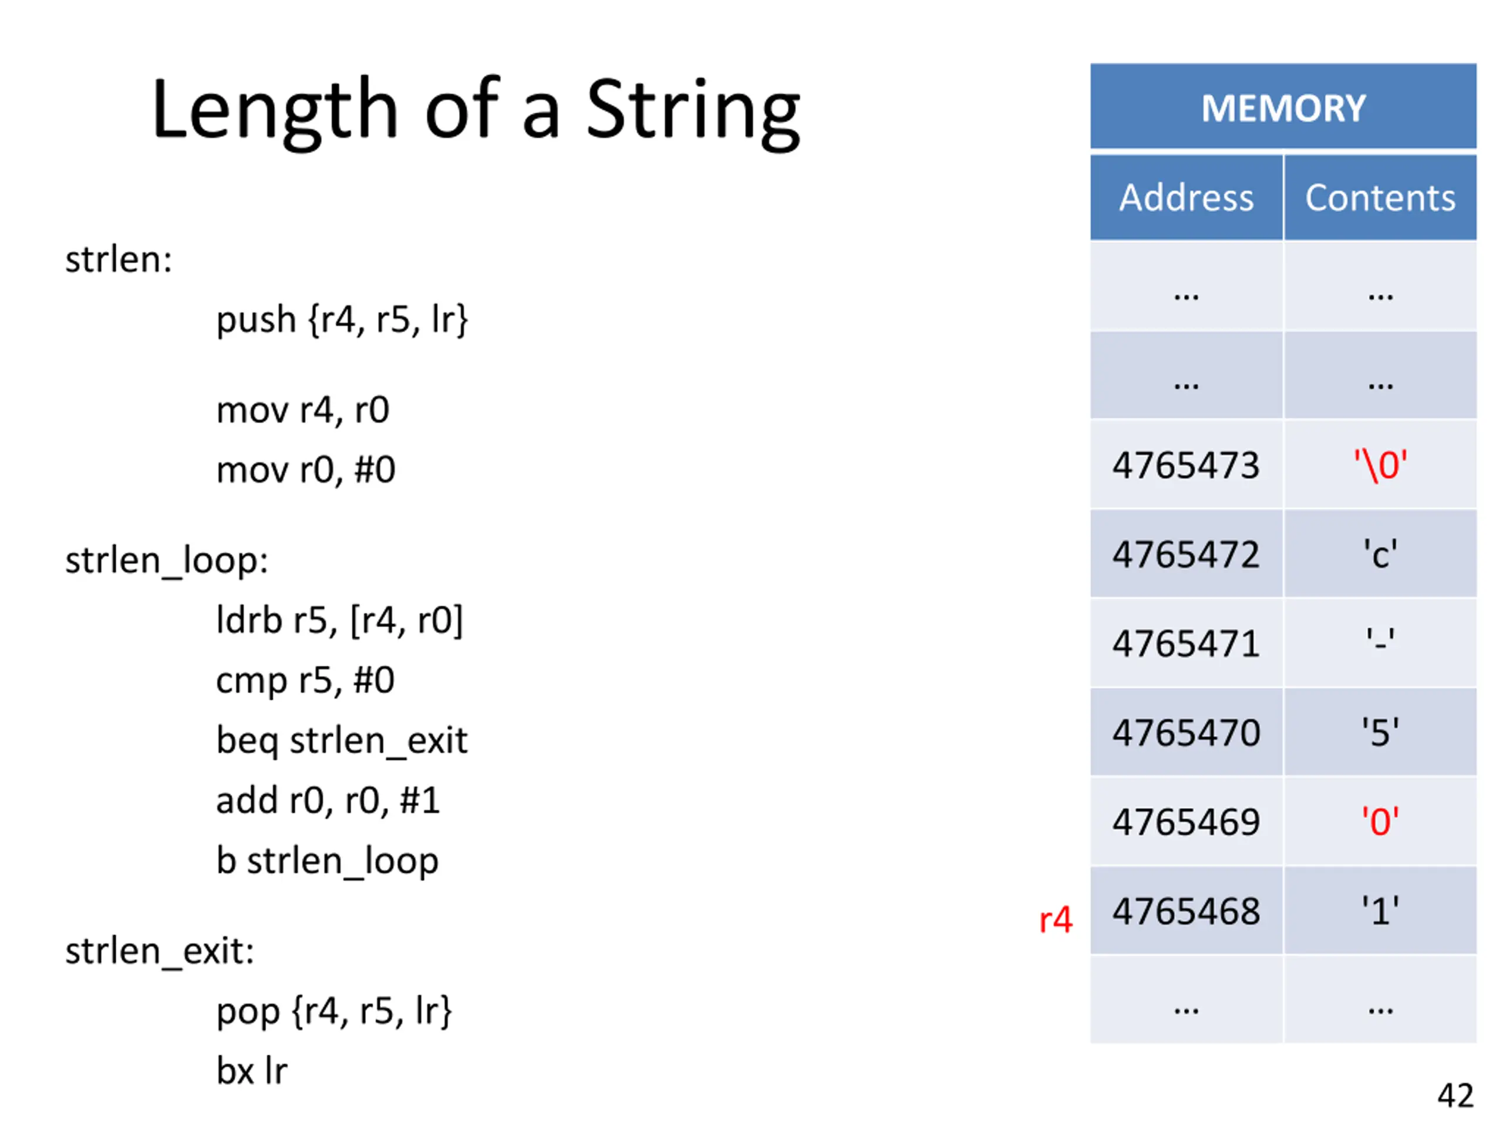The width and height of the screenshot is (1503, 1127).
Task: Select the MEMORY table header
Action: click(x=1283, y=106)
